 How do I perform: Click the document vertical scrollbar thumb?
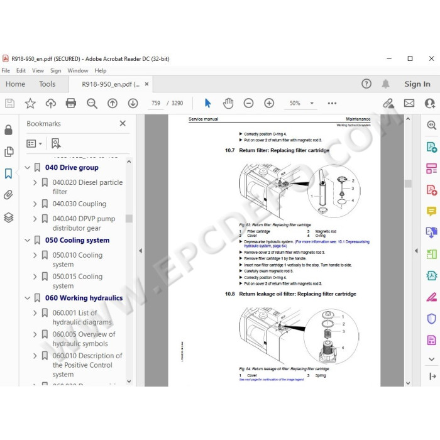[408, 184]
